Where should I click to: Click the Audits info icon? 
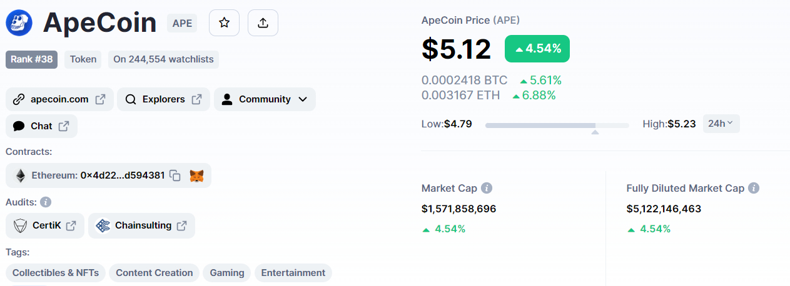point(46,202)
